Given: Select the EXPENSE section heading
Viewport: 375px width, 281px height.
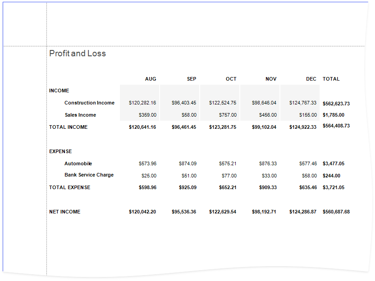Looking at the screenshot, I should pos(60,151).
